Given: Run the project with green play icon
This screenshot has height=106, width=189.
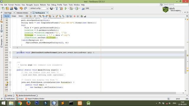Looking at the screenshot, I should coord(66,9).
